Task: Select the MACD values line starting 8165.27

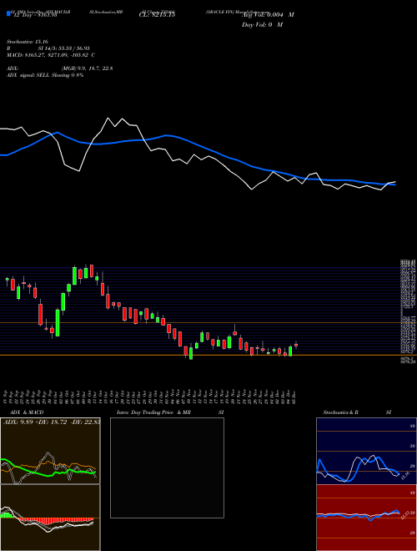Action: [x=51, y=55]
